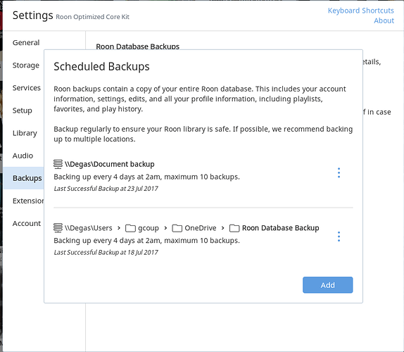Click the chevron after OneDrive folder
This screenshot has height=352, width=404.
tap(222, 228)
